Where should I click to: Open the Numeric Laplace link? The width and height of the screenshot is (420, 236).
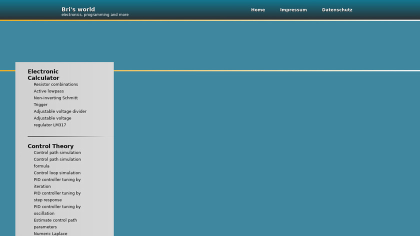[x=50, y=233]
